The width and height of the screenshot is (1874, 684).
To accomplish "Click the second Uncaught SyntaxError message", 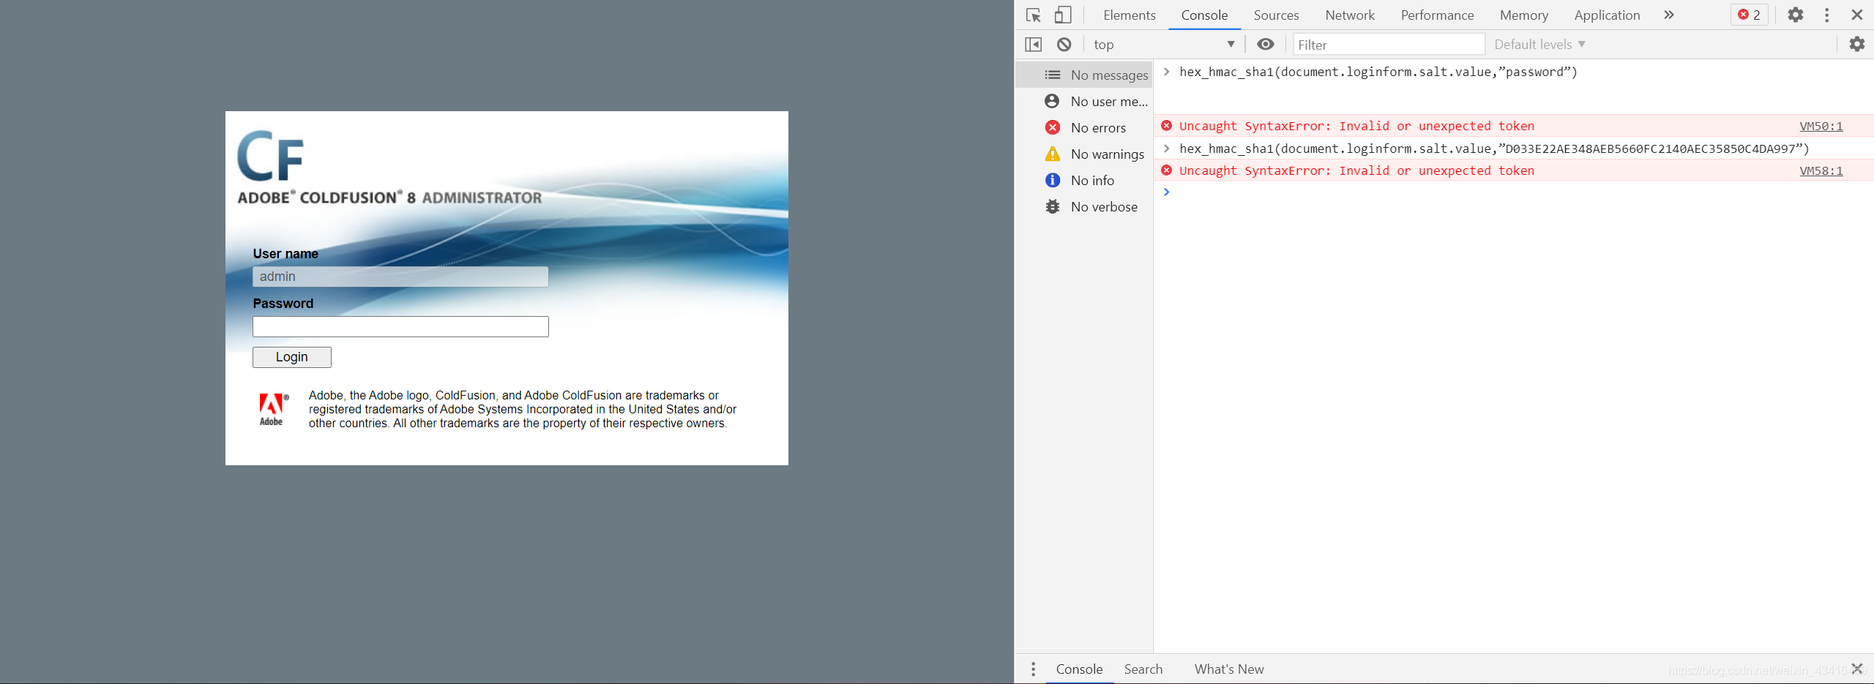I will tap(1356, 170).
